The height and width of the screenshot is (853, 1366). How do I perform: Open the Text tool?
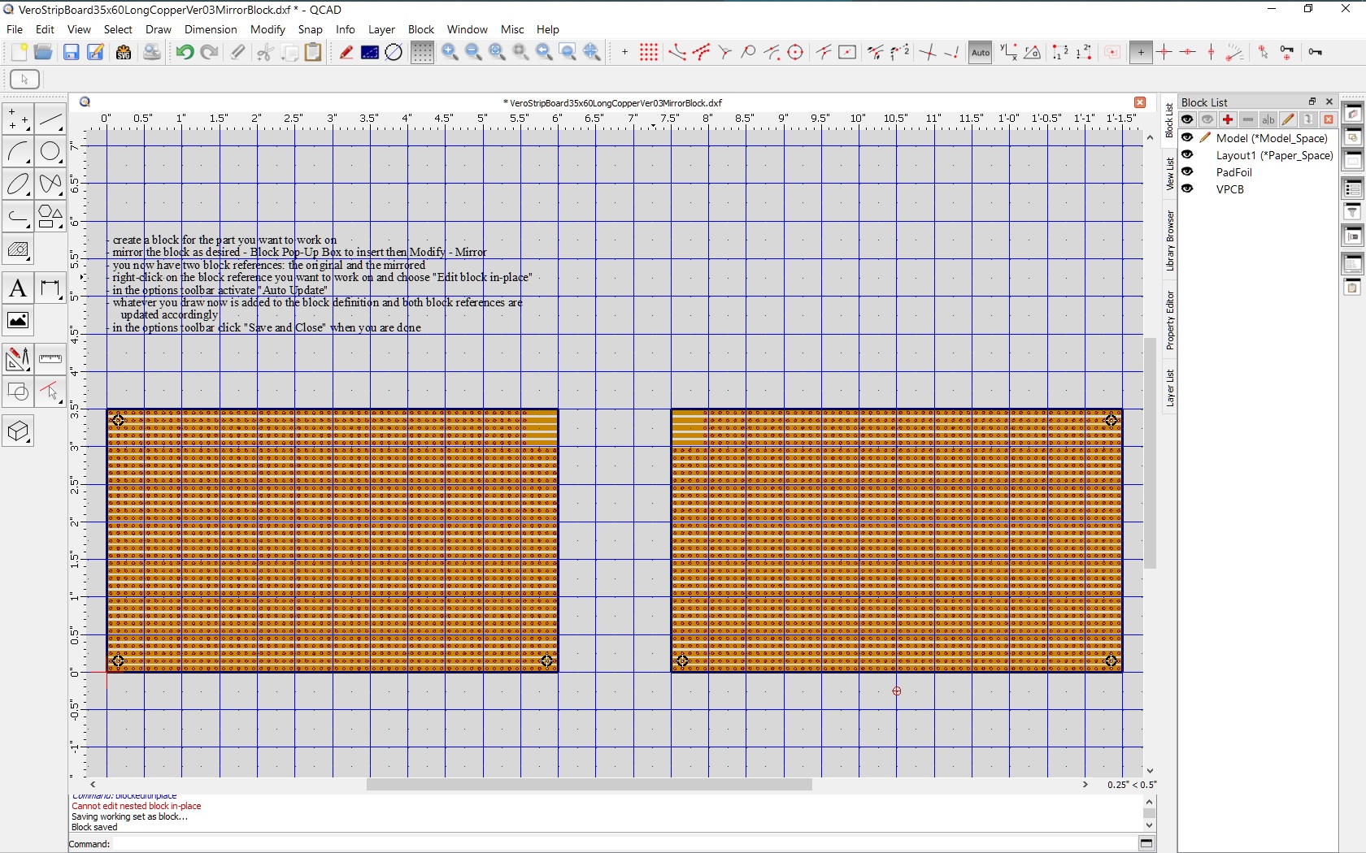coord(18,289)
